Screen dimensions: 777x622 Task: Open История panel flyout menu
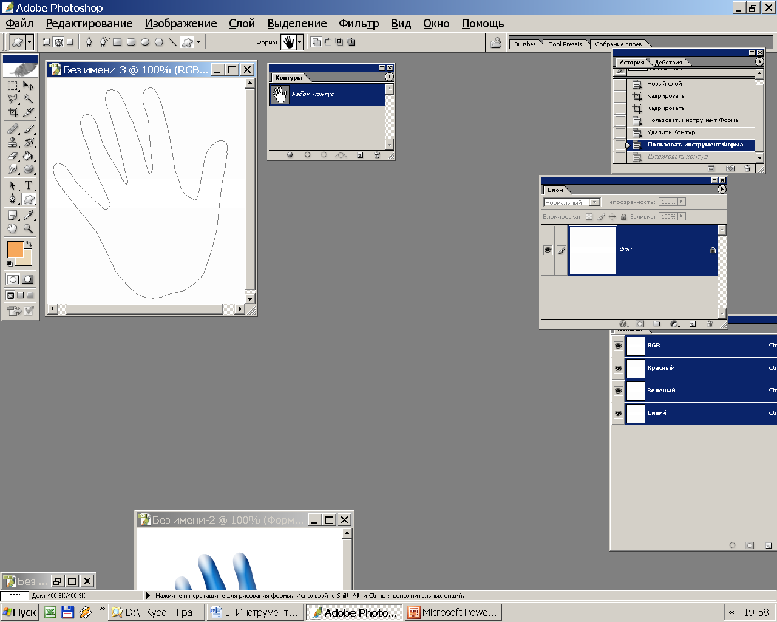point(759,62)
